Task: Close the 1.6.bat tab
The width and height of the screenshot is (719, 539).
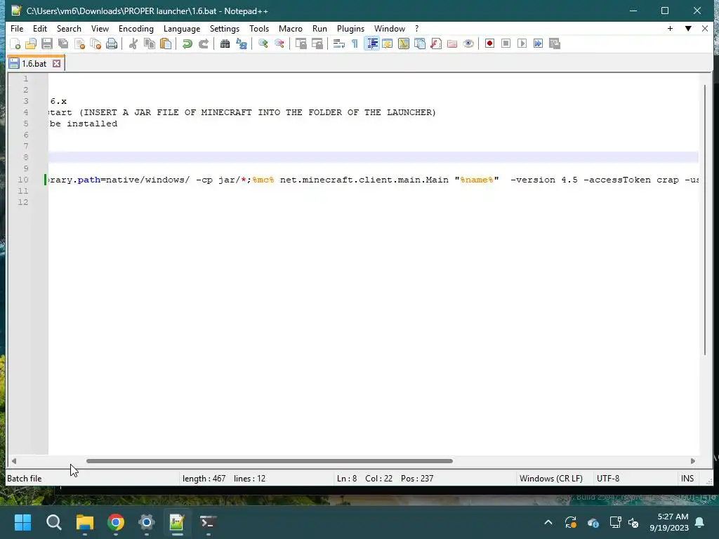Action: (56, 64)
